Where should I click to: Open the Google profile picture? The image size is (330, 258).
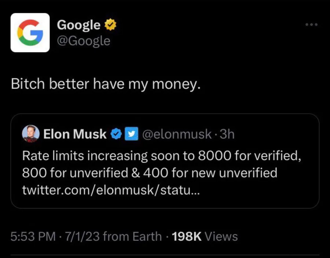pyautogui.click(x=30, y=33)
